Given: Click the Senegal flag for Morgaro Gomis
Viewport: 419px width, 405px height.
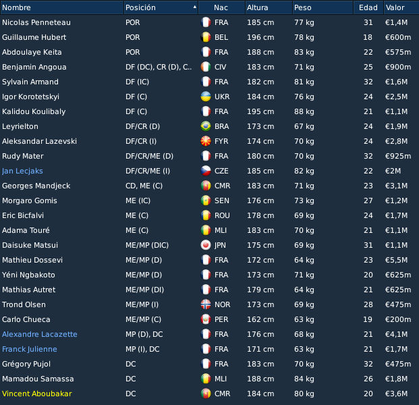Looking at the screenshot, I should point(206,200).
